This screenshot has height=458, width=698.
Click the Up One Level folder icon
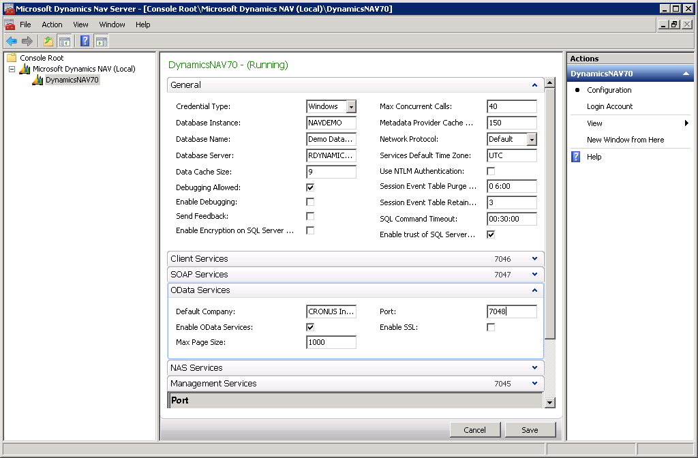tap(48, 41)
